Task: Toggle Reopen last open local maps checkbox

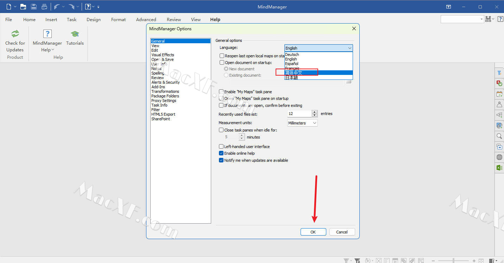Action: tap(222, 56)
